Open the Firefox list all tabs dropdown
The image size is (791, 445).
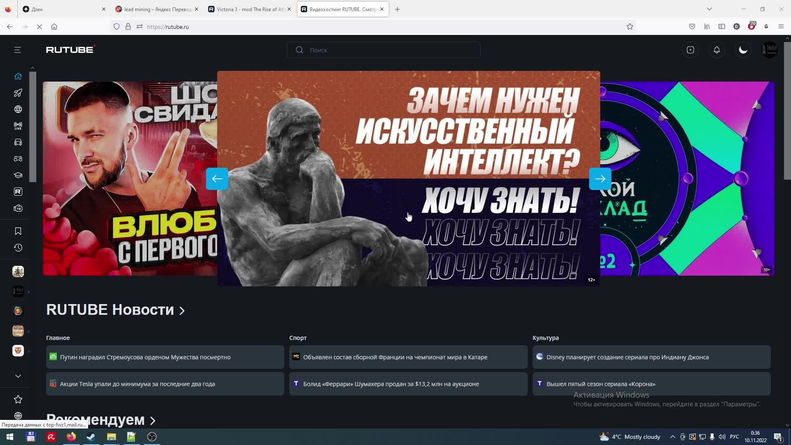pos(709,9)
